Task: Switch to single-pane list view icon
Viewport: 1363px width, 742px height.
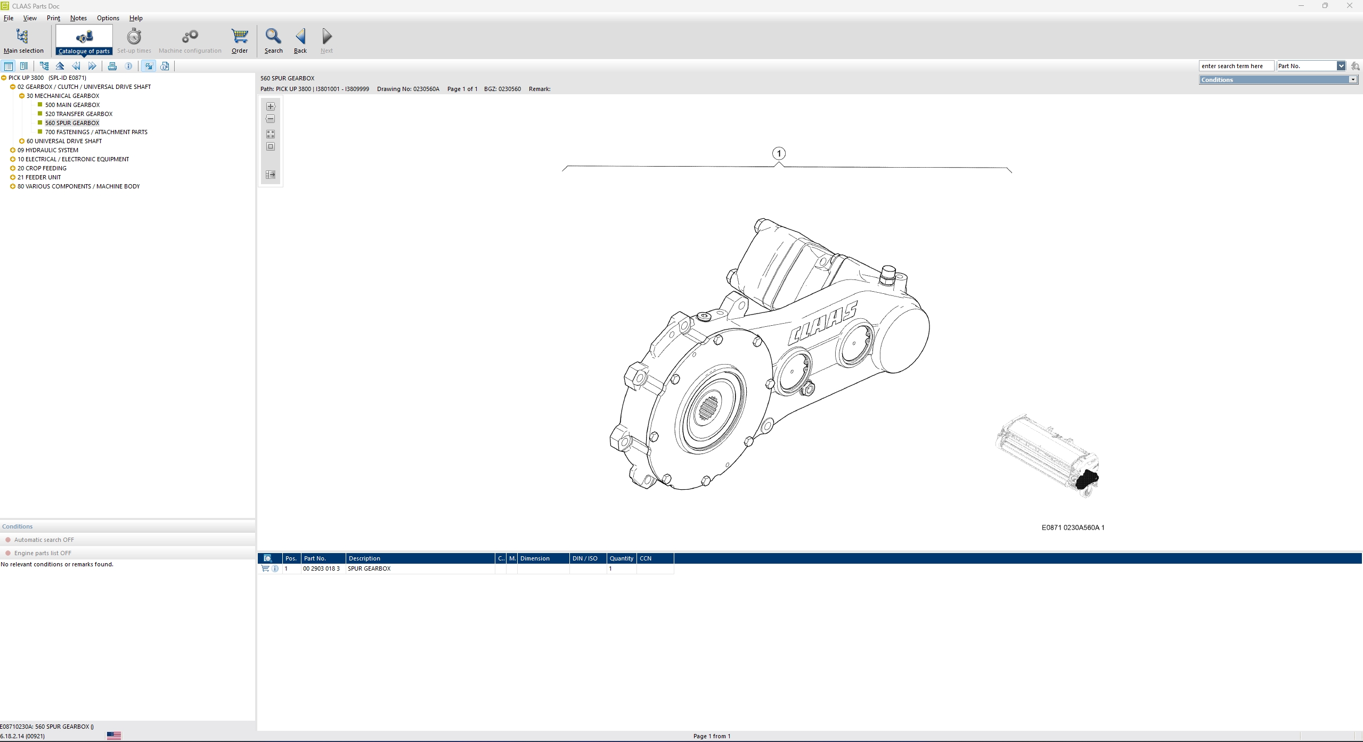Action: (x=9, y=66)
